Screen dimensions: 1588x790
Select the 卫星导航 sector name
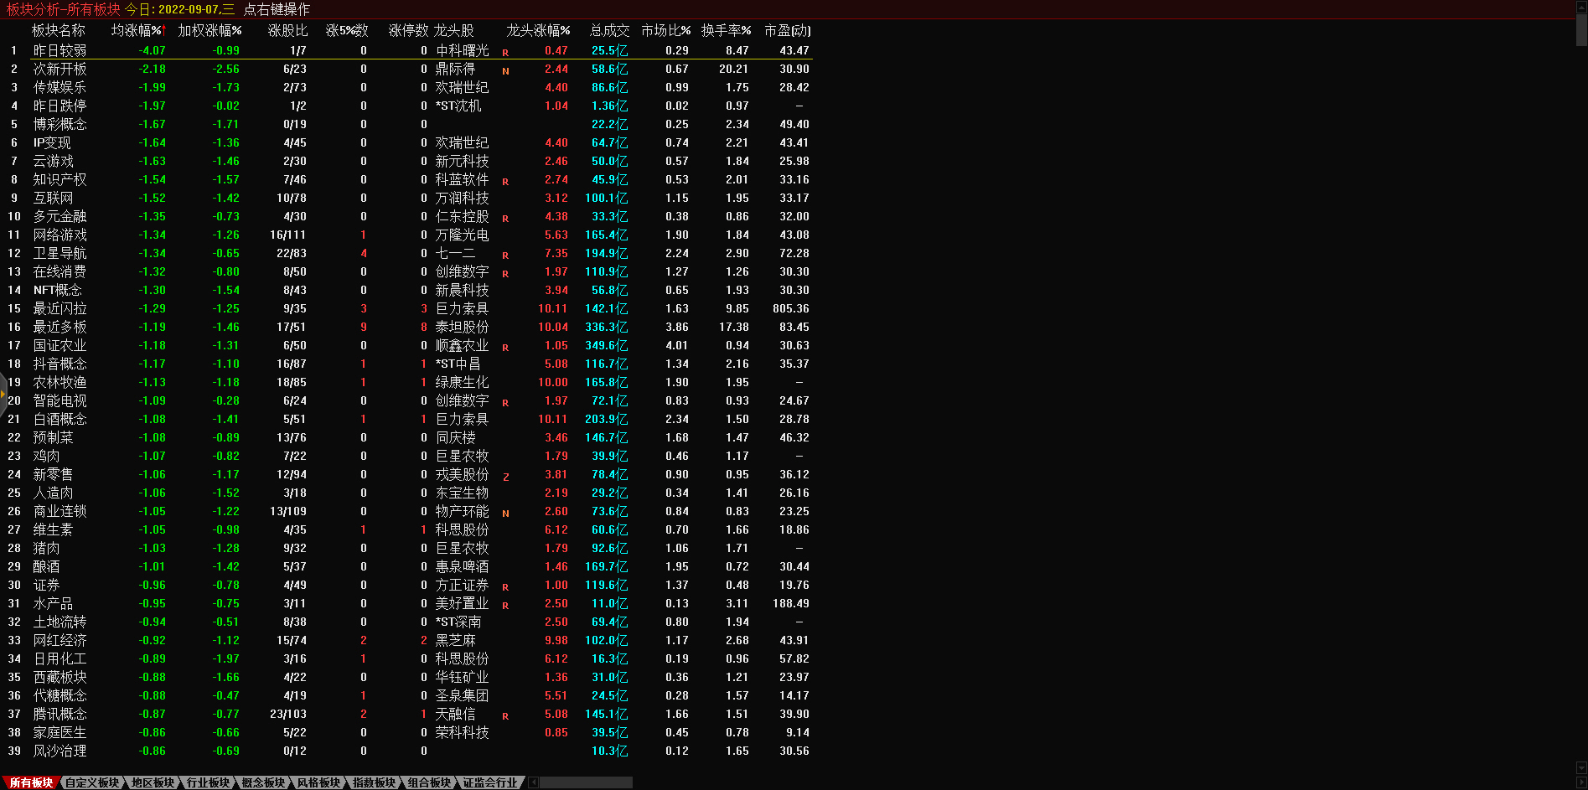[x=59, y=253]
